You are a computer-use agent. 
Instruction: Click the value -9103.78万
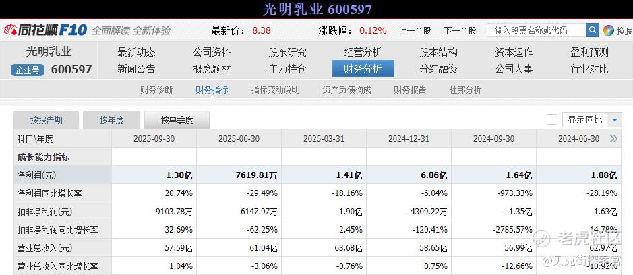173,212
